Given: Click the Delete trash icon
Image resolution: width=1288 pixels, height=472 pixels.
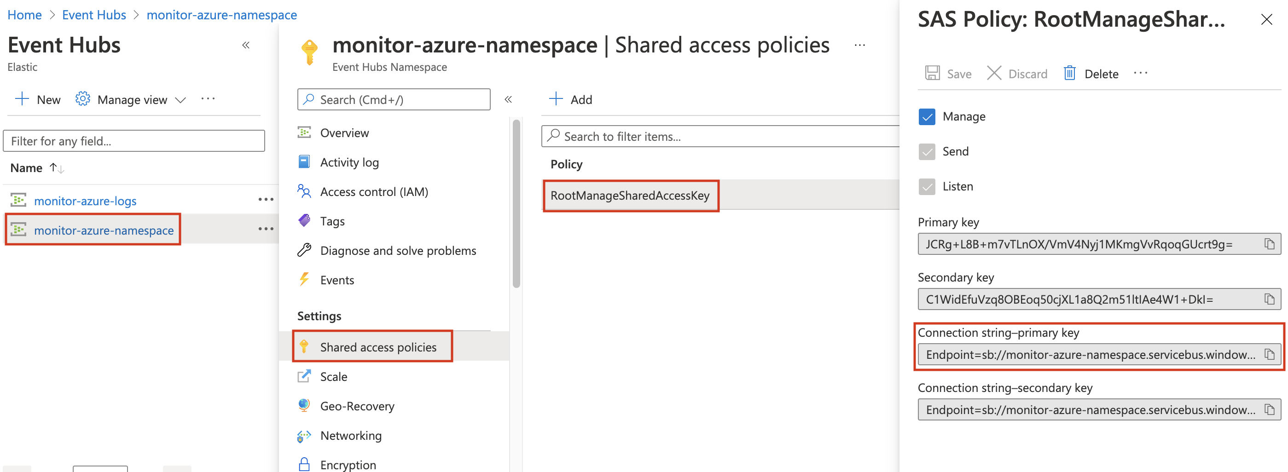Looking at the screenshot, I should pos(1069,74).
